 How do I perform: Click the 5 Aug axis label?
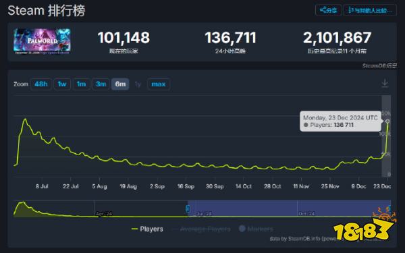(x=99, y=186)
